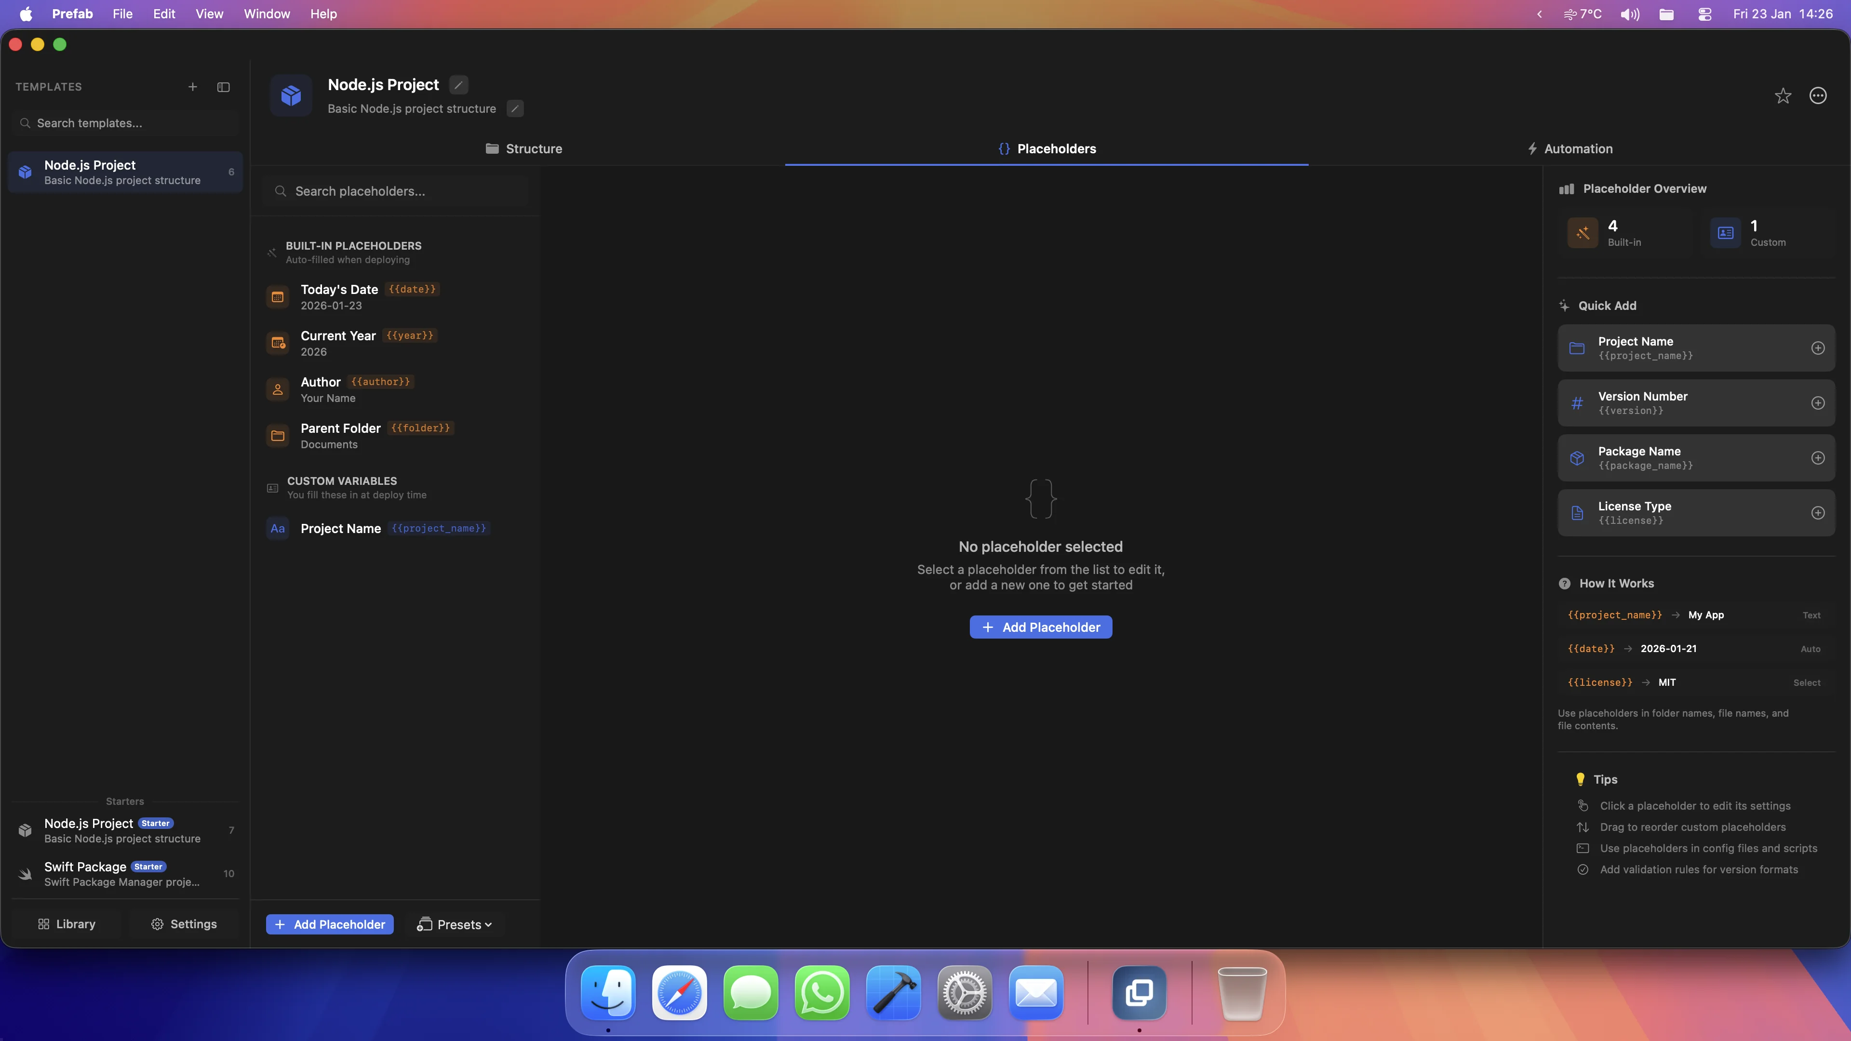The width and height of the screenshot is (1851, 1041).
Task: Open the more options ellipsis icon
Action: point(1818,95)
